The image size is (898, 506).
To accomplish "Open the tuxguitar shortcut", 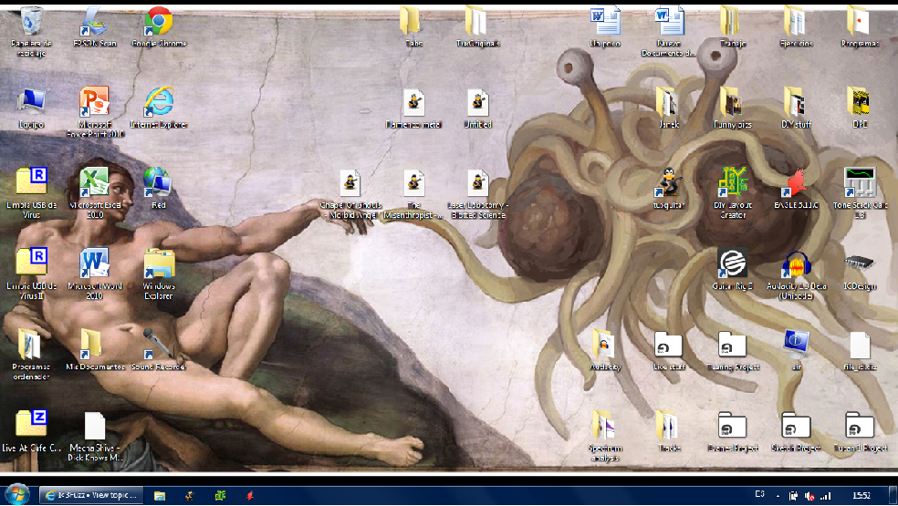I will click(668, 183).
